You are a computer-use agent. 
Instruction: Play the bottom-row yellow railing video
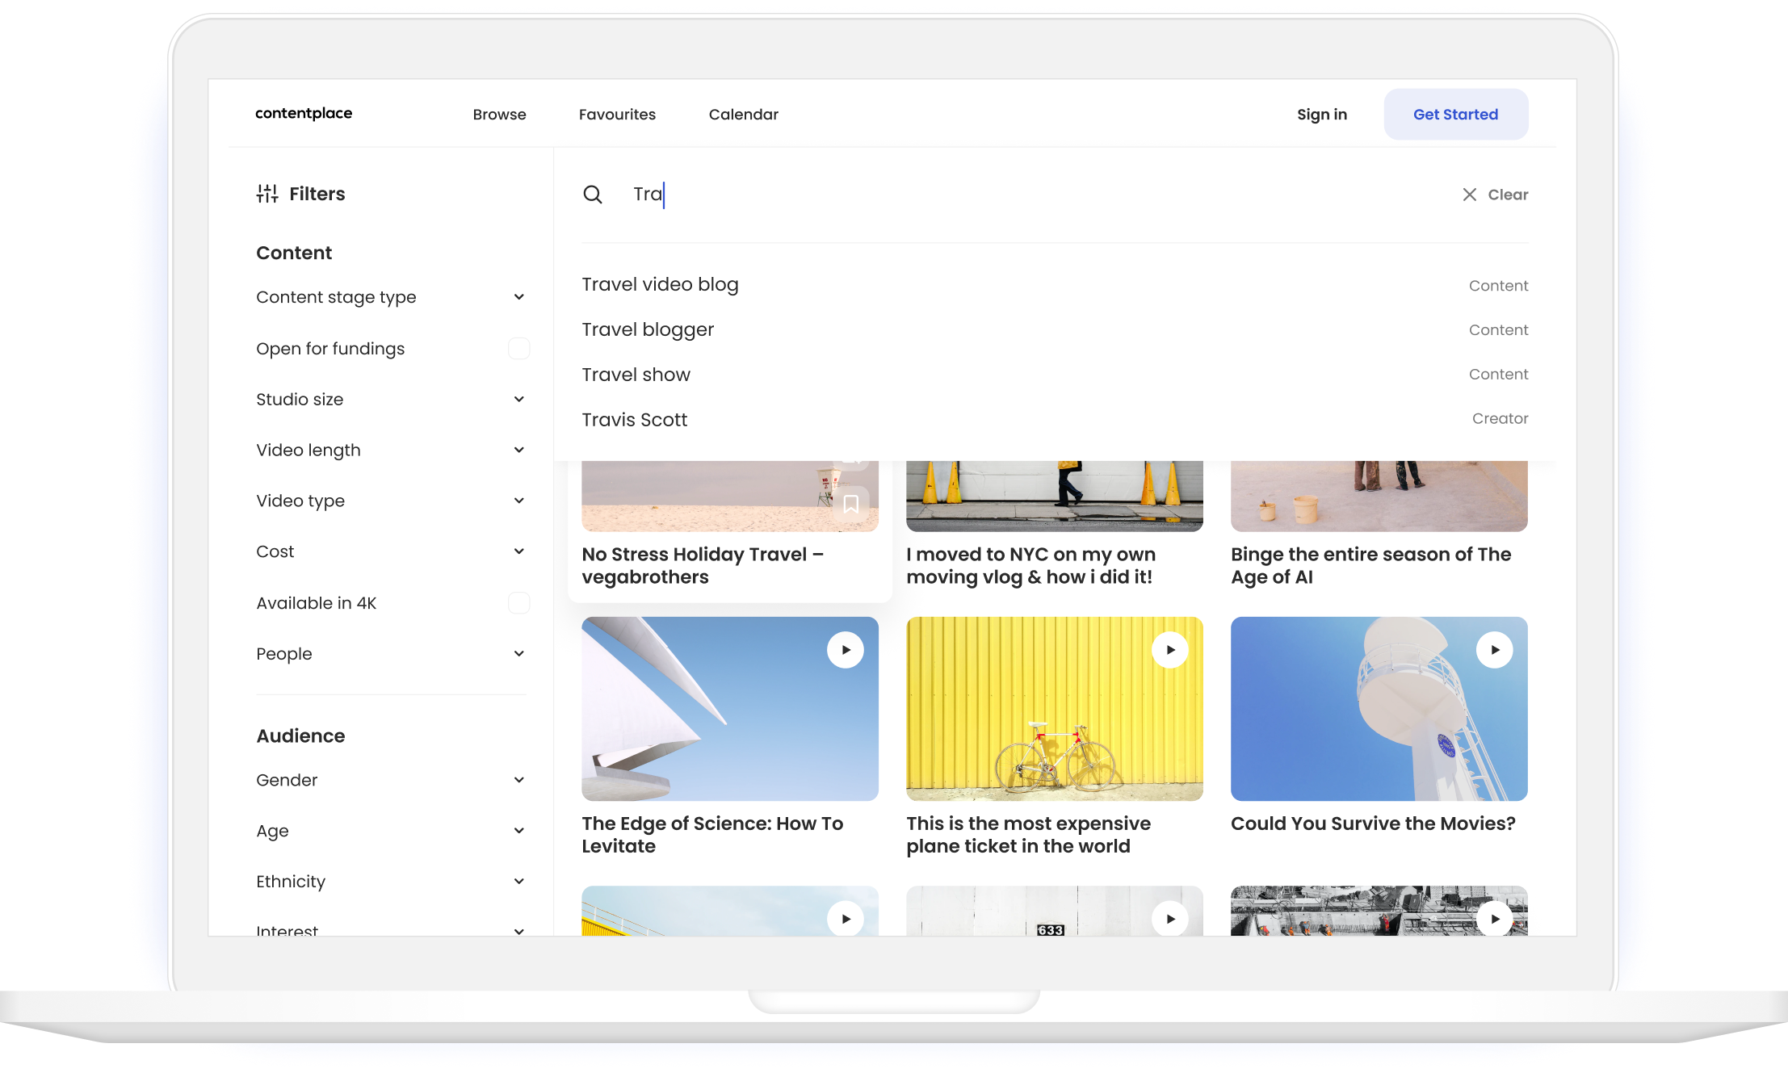[x=846, y=919]
